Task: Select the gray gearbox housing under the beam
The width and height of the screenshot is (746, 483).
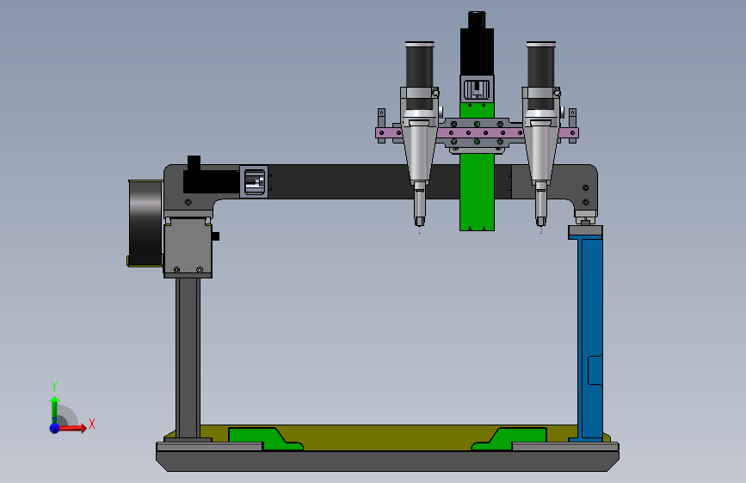Action: pos(188,248)
